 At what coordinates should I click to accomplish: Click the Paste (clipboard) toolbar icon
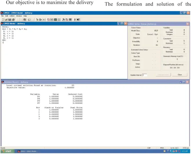click(25, 20)
